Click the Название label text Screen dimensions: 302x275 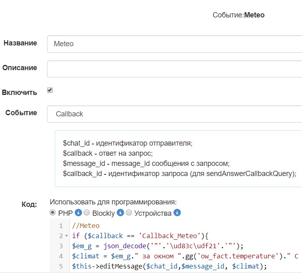click(x=20, y=43)
